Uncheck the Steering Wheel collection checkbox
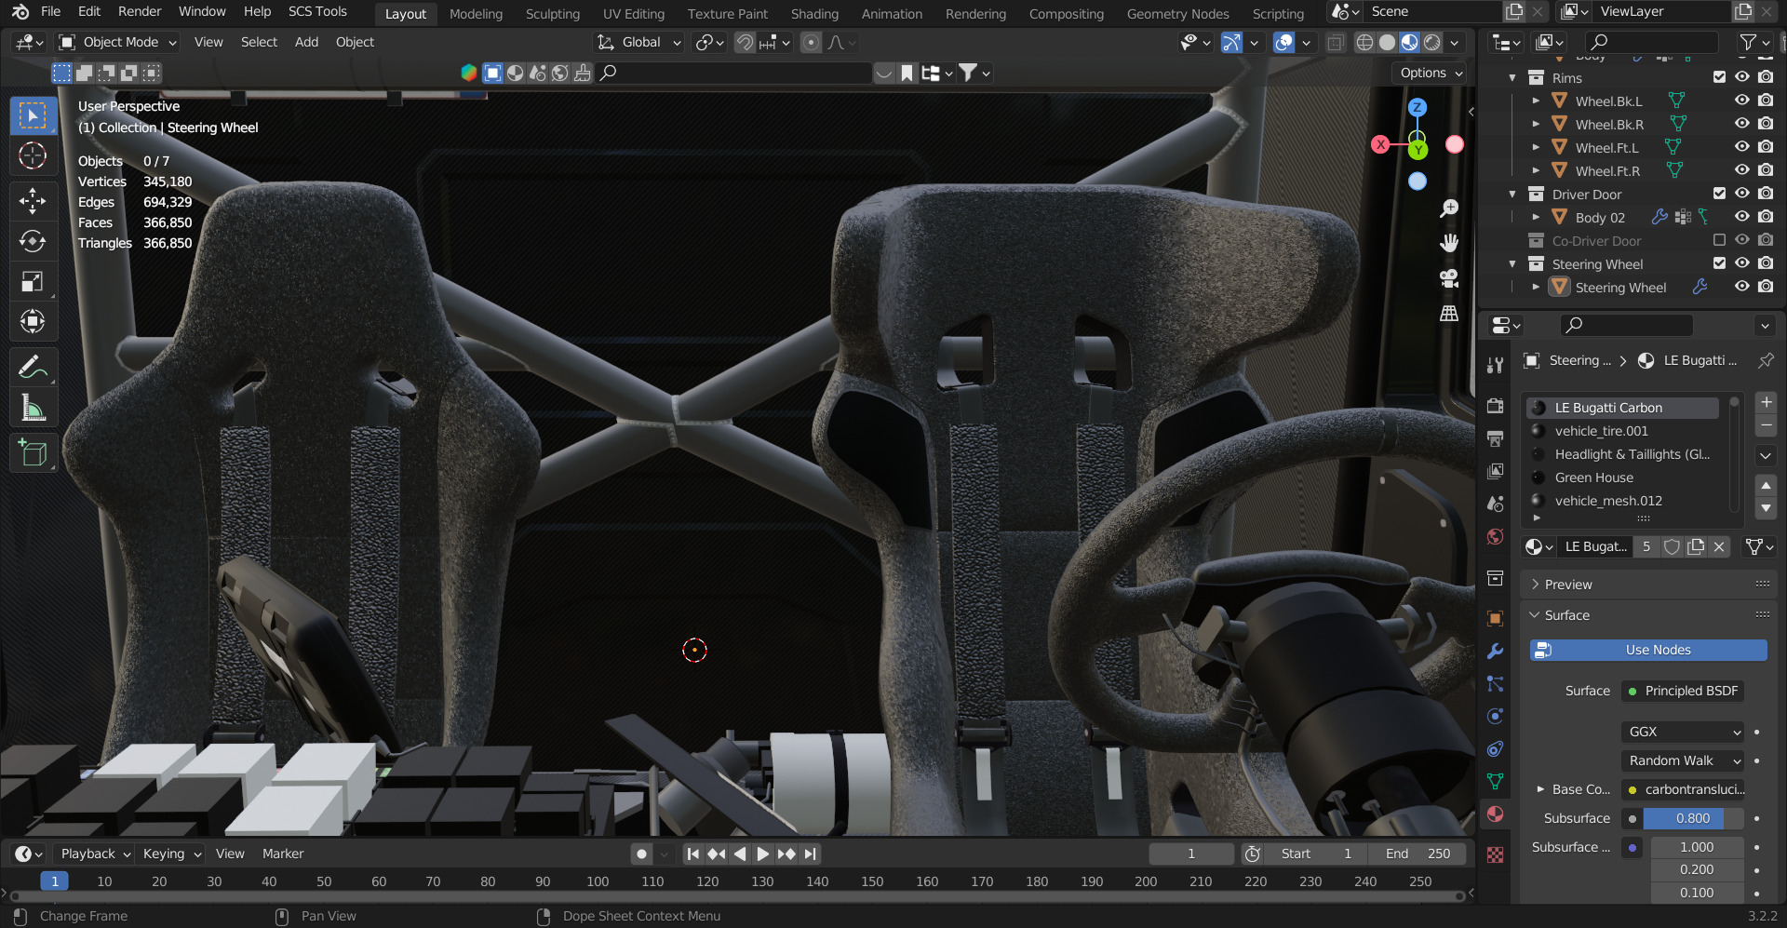 click(1719, 263)
